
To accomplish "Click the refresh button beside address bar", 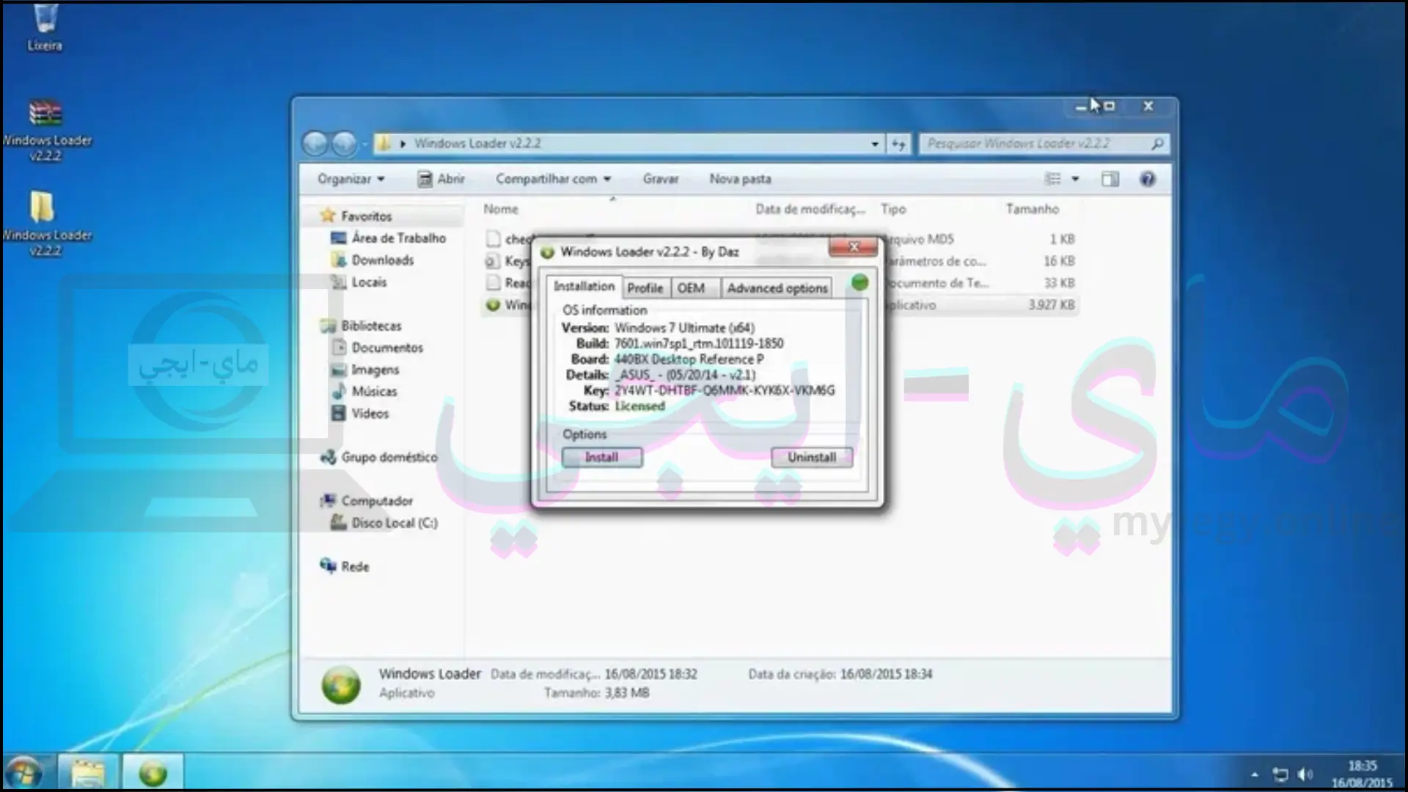I will coord(898,144).
